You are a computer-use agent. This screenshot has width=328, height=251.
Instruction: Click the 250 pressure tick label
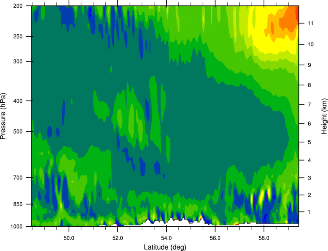[18, 36]
